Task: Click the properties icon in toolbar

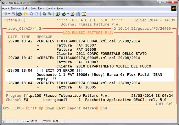Action: (78, 14)
